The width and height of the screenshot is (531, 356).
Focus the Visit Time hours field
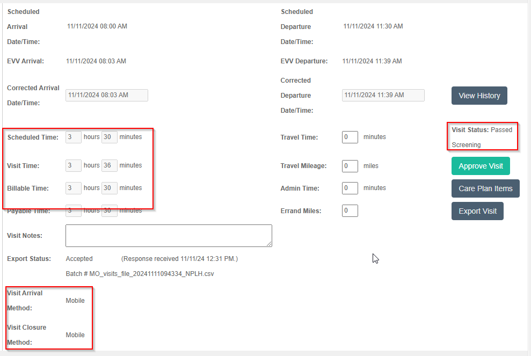point(74,165)
